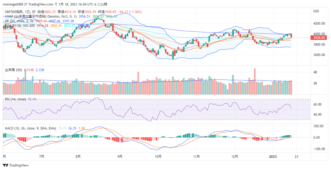Viewport: 331px width, 170px height.
Task: Click the 4200.00 price axis label
Action: pyautogui.click(x=319, y=24)
